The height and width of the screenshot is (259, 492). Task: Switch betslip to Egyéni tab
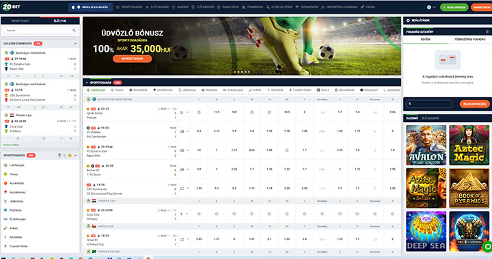[x=425, y=40]
